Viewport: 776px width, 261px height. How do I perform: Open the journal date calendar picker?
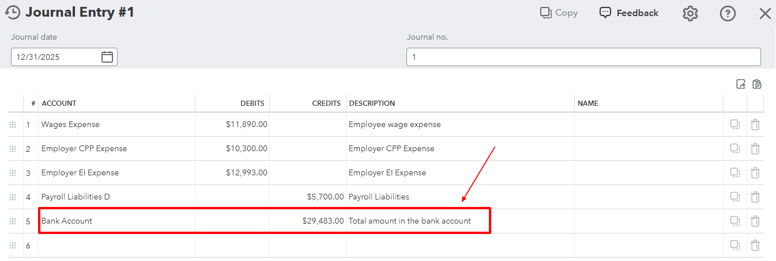(107, 57)
